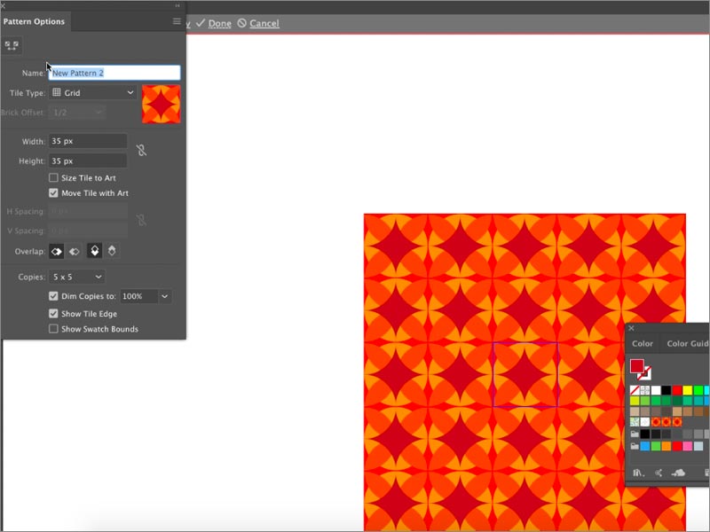The height and width of the screenshot is (532, 710).
Task: Open the Dim Copies percentage dropdown
Action: coord(165,296)
